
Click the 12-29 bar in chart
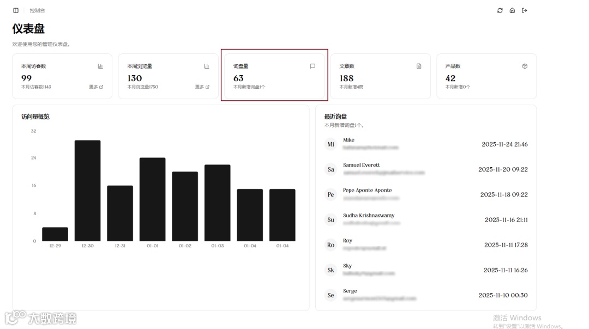(x=55, y=234)
